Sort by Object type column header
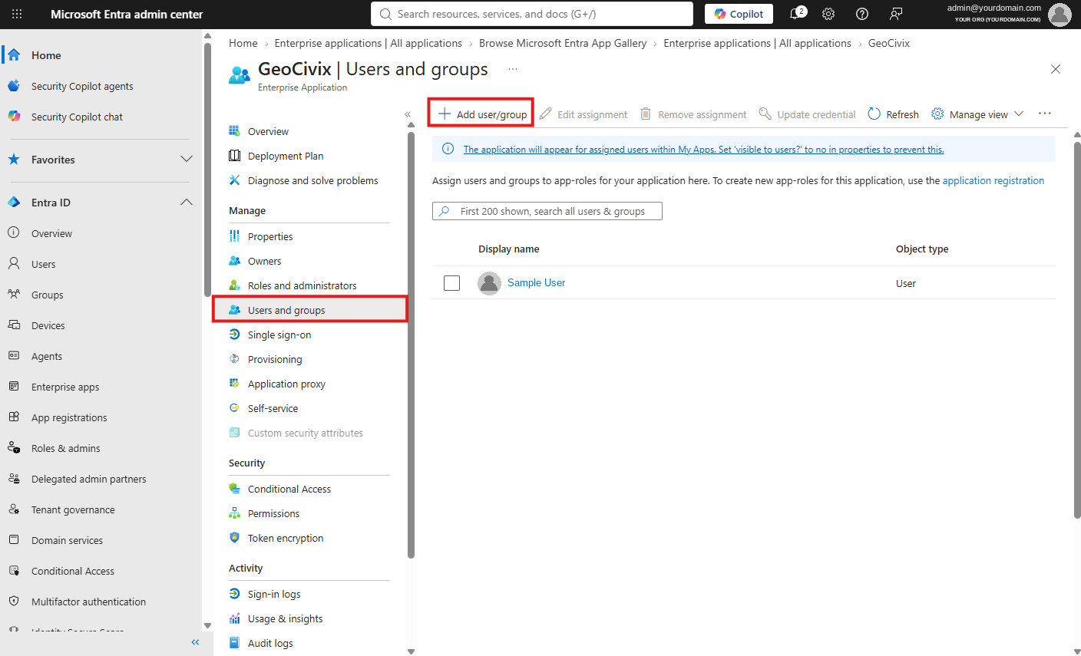 point(922,249)
